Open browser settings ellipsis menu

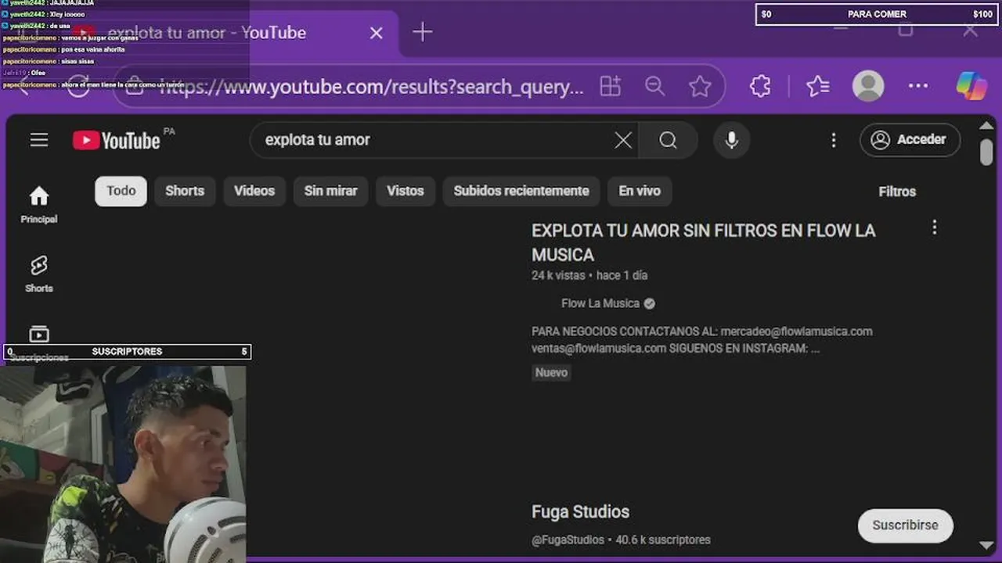pyautogui.click(x=918, y=86)
